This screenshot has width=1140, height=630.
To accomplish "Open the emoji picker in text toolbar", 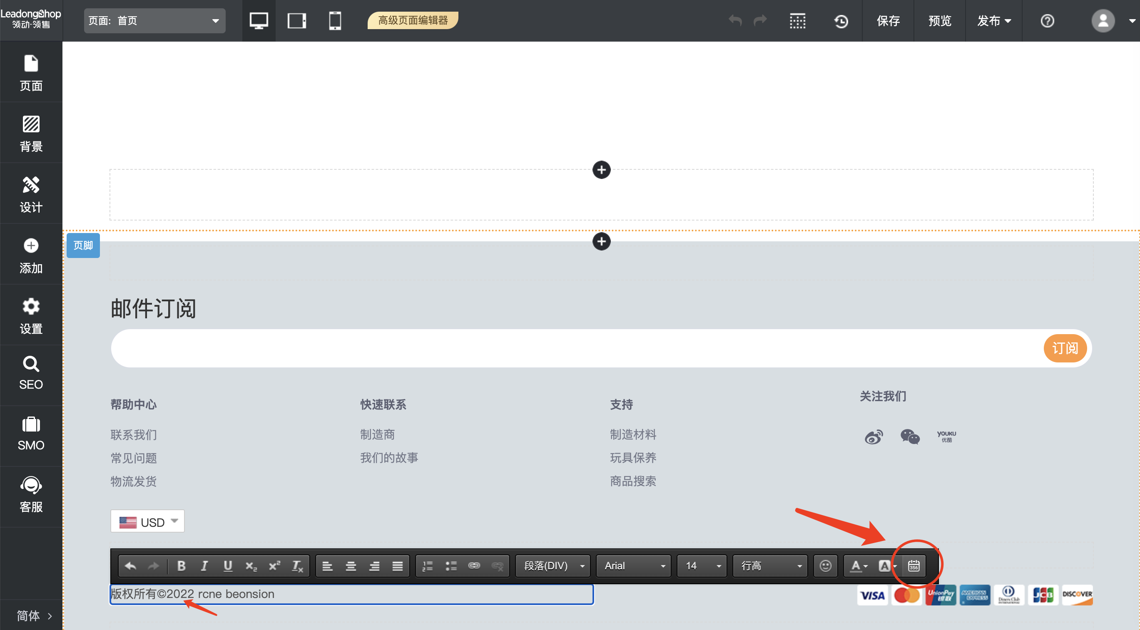I will tap(825, 566).
